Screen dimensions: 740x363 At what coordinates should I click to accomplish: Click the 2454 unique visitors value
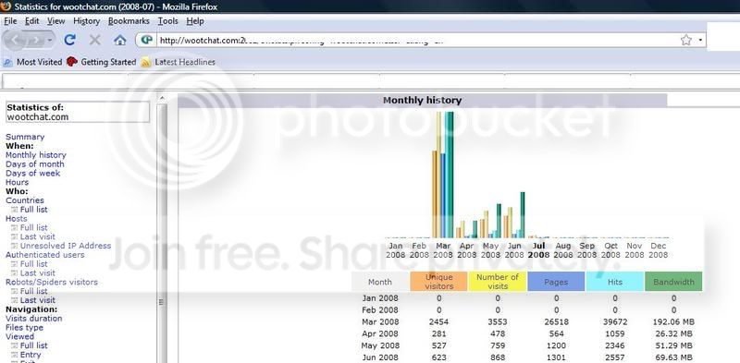click(438, 322)
